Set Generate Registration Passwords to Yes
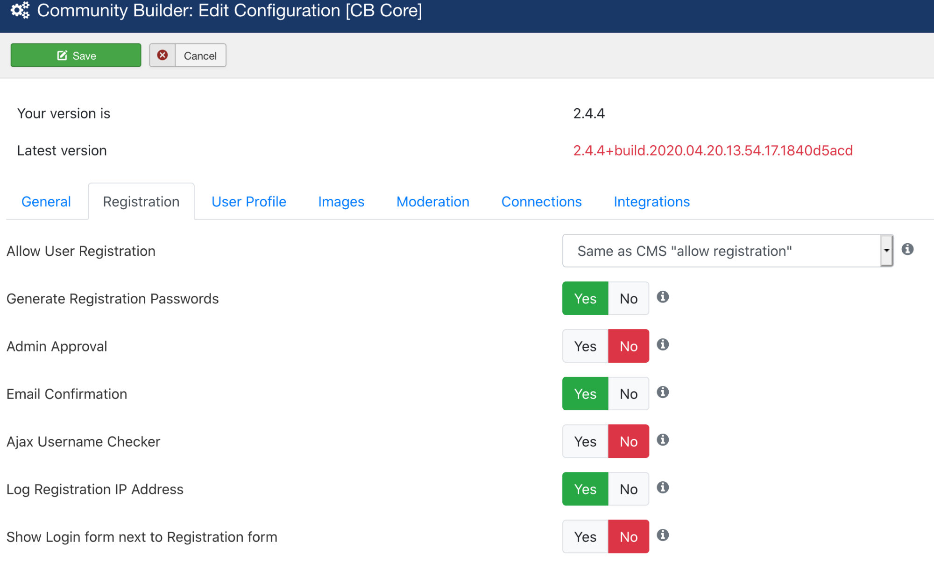934x562 pixels. click(x=585, y=298)
